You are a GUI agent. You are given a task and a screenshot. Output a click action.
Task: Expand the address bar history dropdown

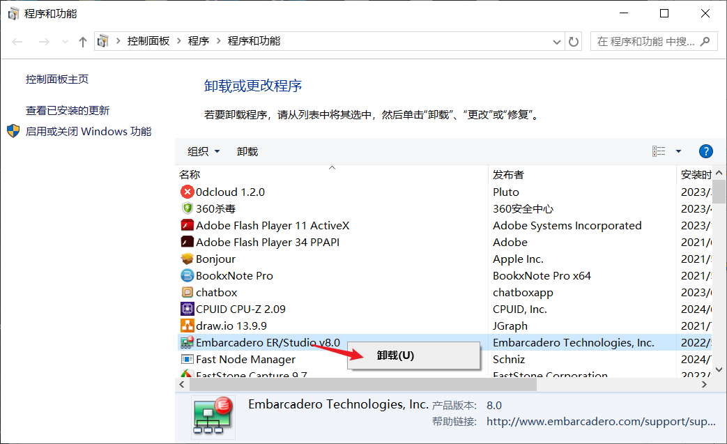[557, 42]
